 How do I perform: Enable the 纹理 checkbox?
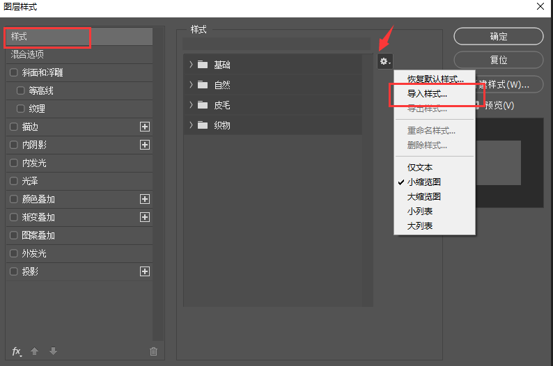tap(21, 109)
